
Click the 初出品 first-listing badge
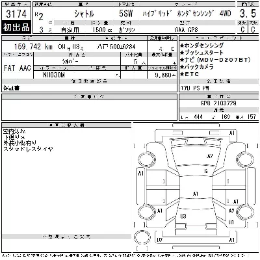[x=16, y=27]
